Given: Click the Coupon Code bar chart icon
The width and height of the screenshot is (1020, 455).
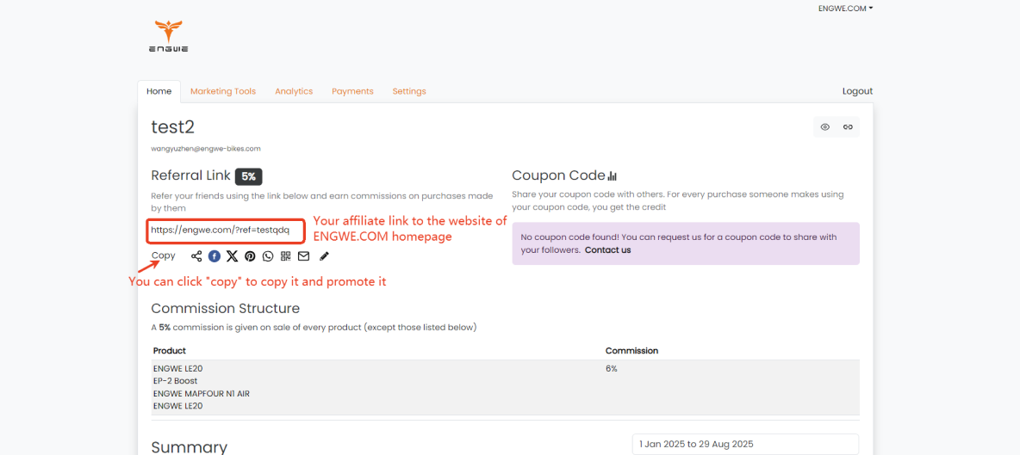Looking at the screenshot, I should click(612, 176).
